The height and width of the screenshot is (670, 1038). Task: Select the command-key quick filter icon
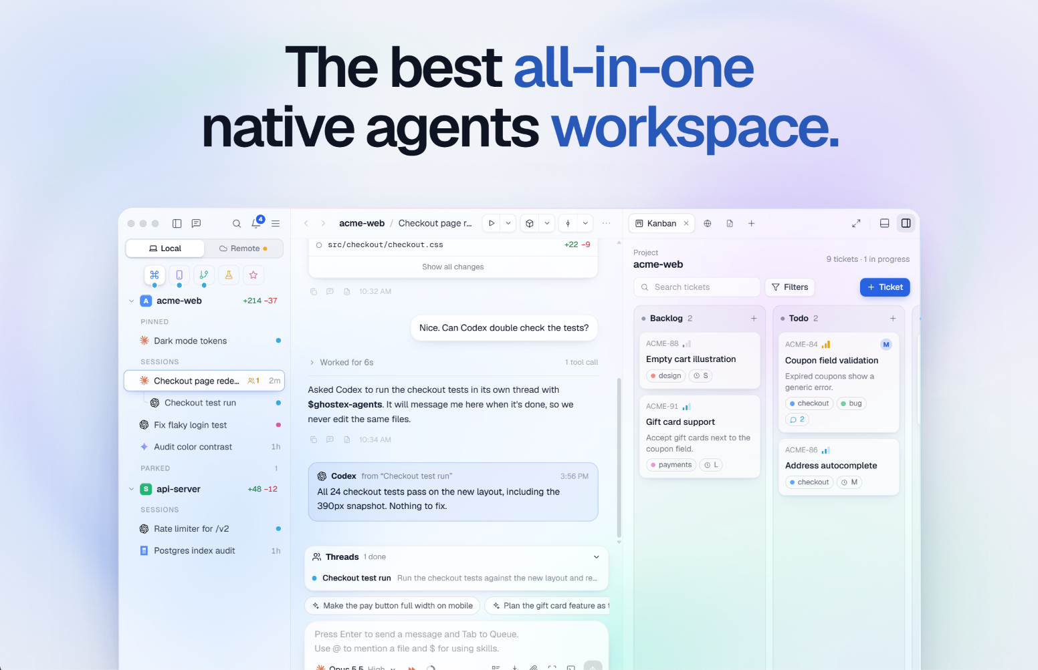pos(154,275)
